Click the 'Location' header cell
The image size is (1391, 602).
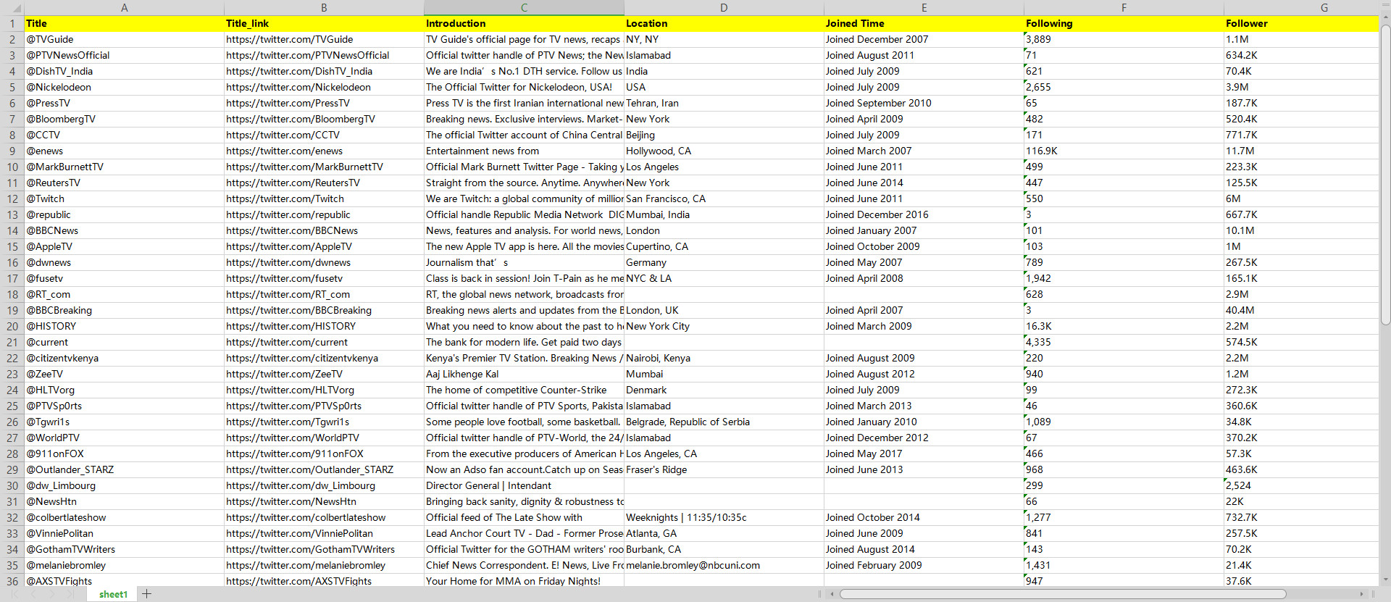(724, 23)
